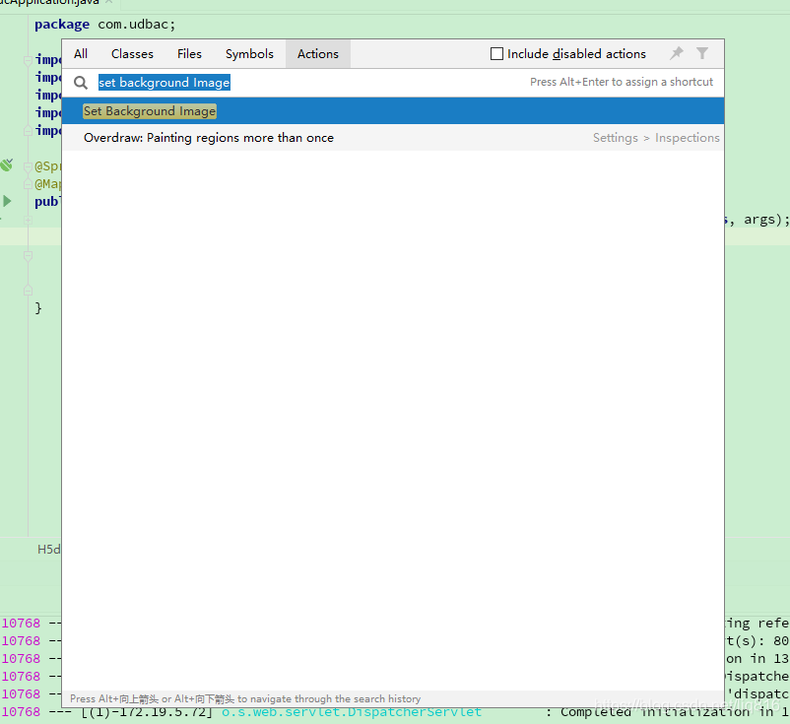Switch to the Classes tab

(x=132, y=53)
